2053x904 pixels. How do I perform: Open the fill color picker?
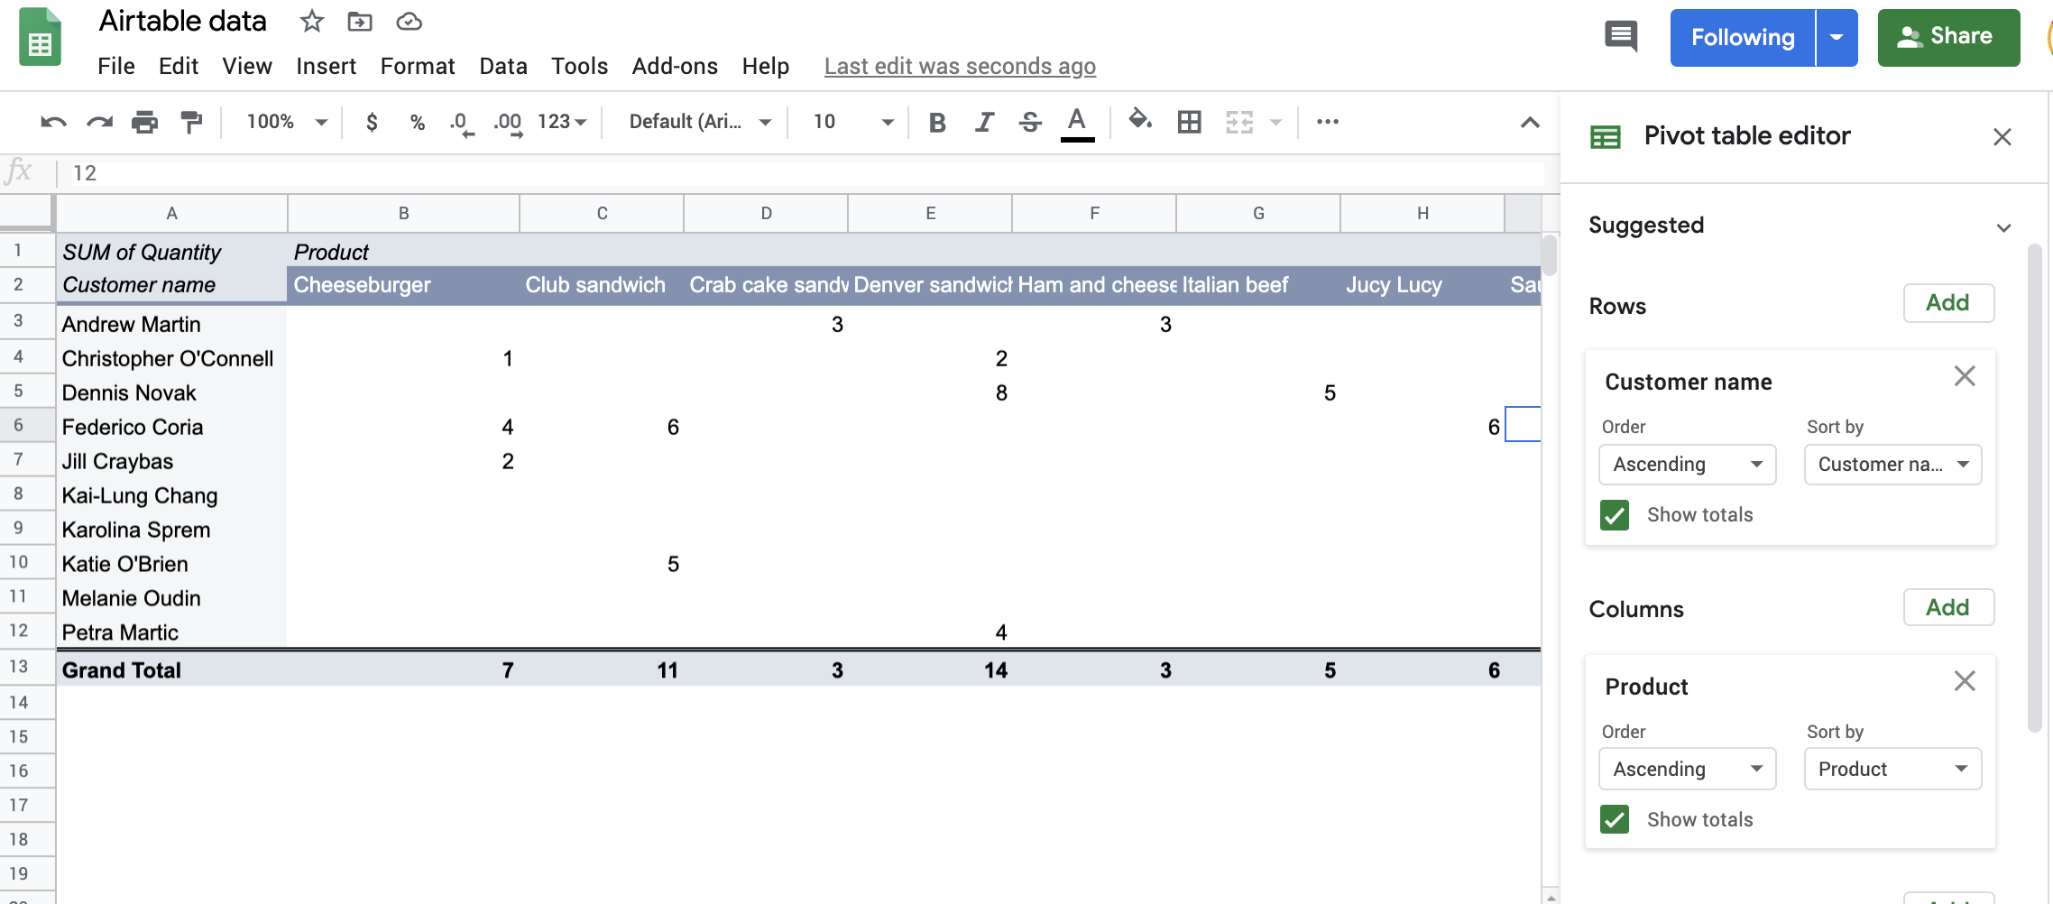coord(1139,122)
